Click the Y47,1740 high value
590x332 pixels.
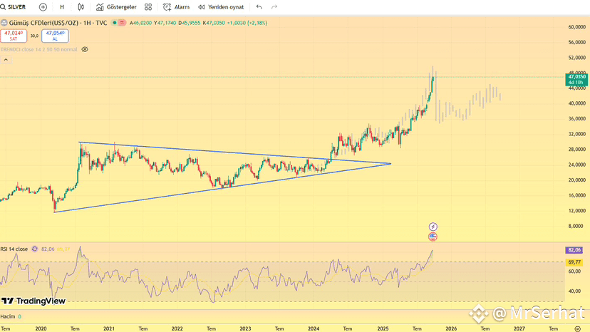165,23
